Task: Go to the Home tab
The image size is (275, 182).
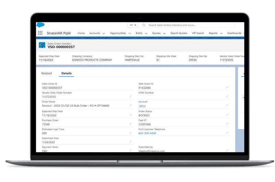Action: pos(81,33)
